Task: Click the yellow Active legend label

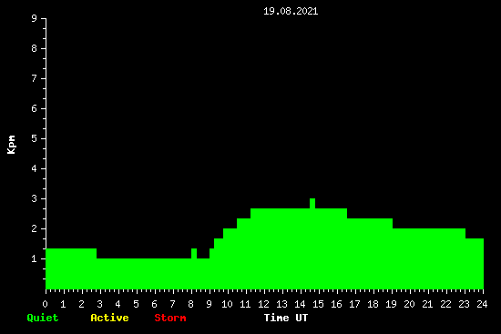Action: pos(109,318)
